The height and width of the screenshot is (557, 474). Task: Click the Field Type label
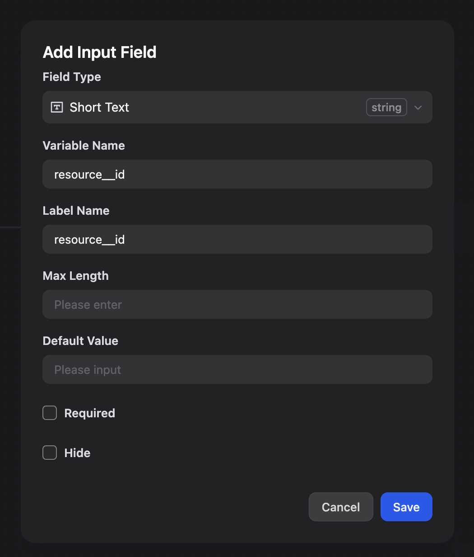71,77
